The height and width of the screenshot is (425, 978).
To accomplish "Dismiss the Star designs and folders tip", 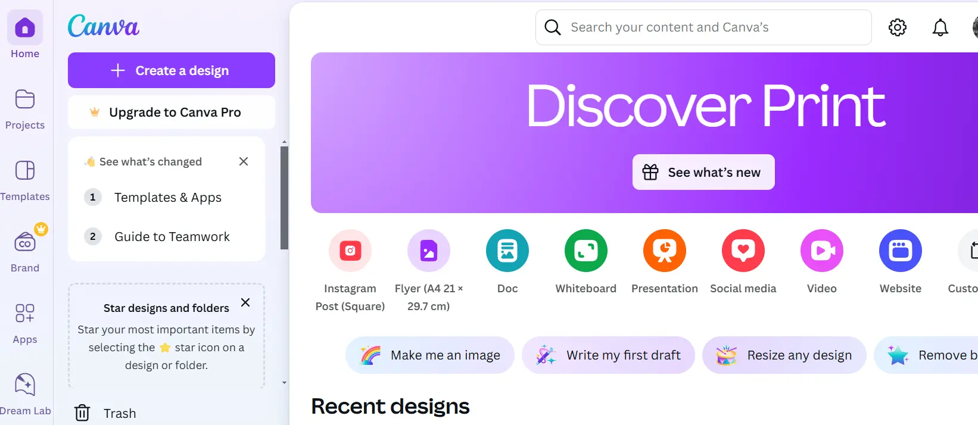I will tap(245, 302).
